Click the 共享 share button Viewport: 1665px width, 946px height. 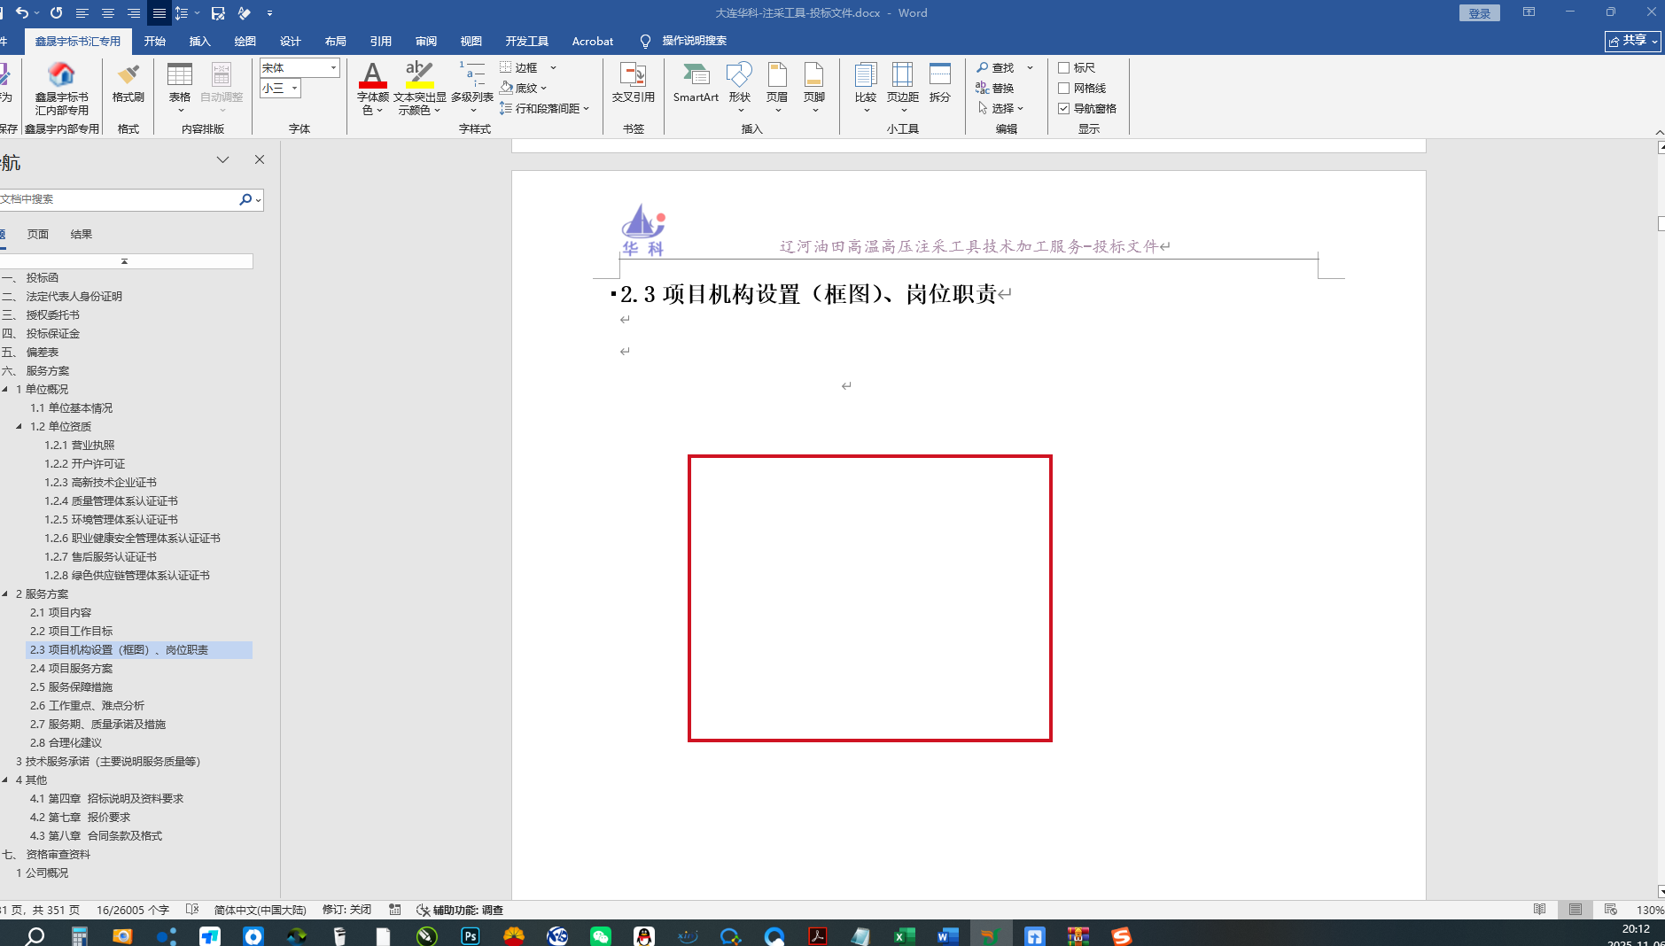click(x=1633, y=41)
